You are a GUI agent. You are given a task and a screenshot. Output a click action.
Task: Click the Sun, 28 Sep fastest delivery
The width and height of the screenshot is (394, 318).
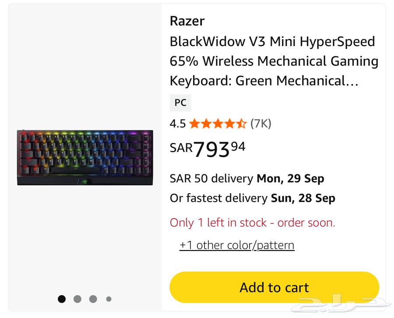303,198
